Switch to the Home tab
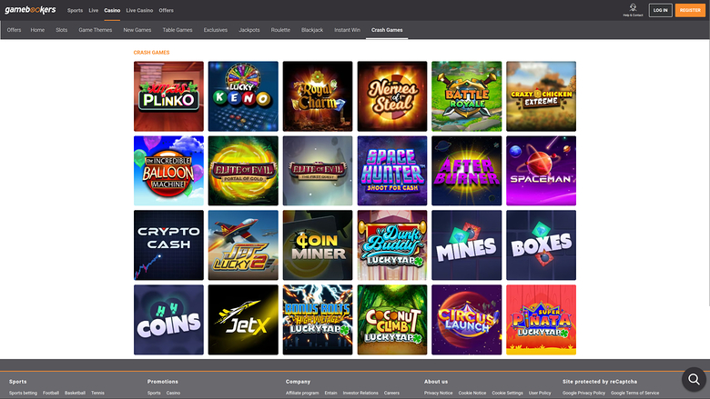Image resolution: width=710 pixels, height=399 pixels. [x=37, y=30]
